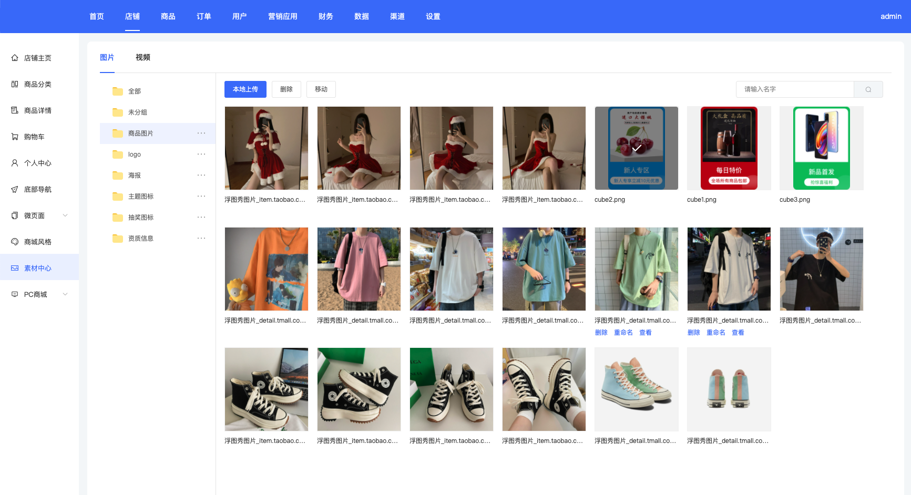Expand the PC商城 sidebar submenu
The height and width of the screenshot is (495, 911).
[65, 294]
